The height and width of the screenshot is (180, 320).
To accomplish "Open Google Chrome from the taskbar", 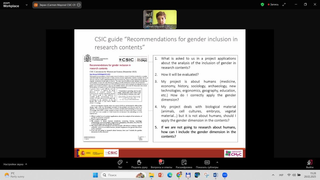I will pyautogui.click(x=179, y=175).
